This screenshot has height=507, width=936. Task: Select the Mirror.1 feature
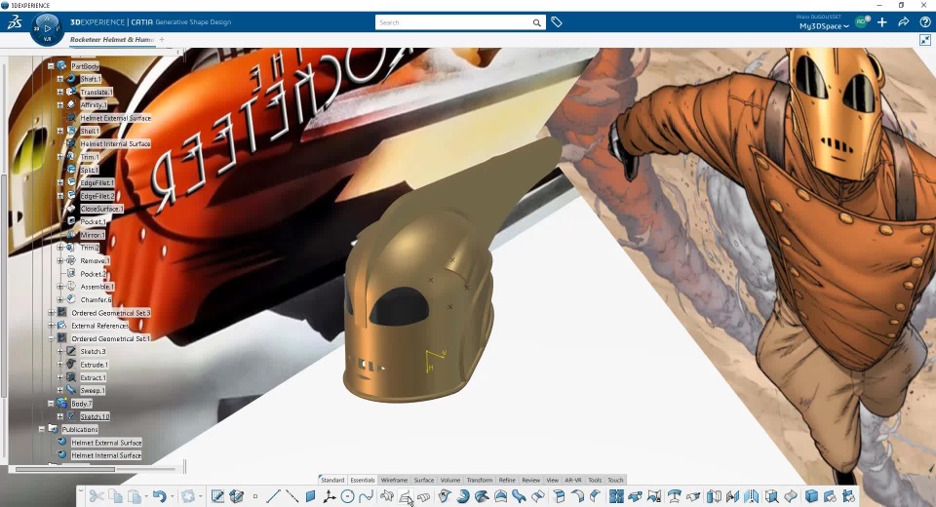tap(93, 235)
